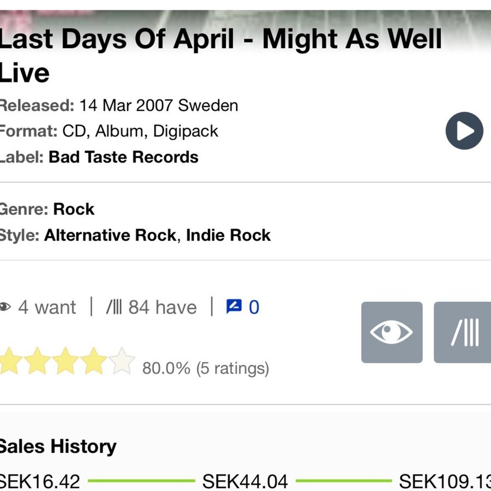Browse Alternative Rock style
Image resolution: width=491 pixels, height=491 pixels.
[x=110, y=235]
